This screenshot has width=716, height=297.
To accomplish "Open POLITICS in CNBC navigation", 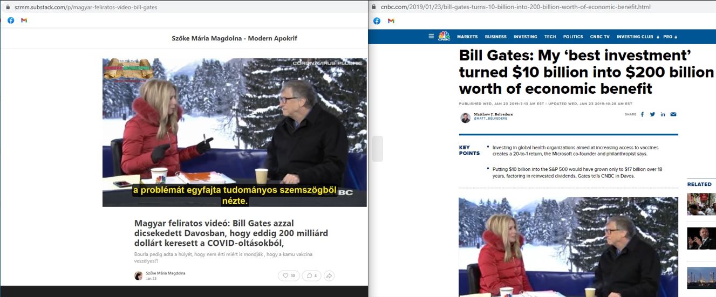I will 573,37.
